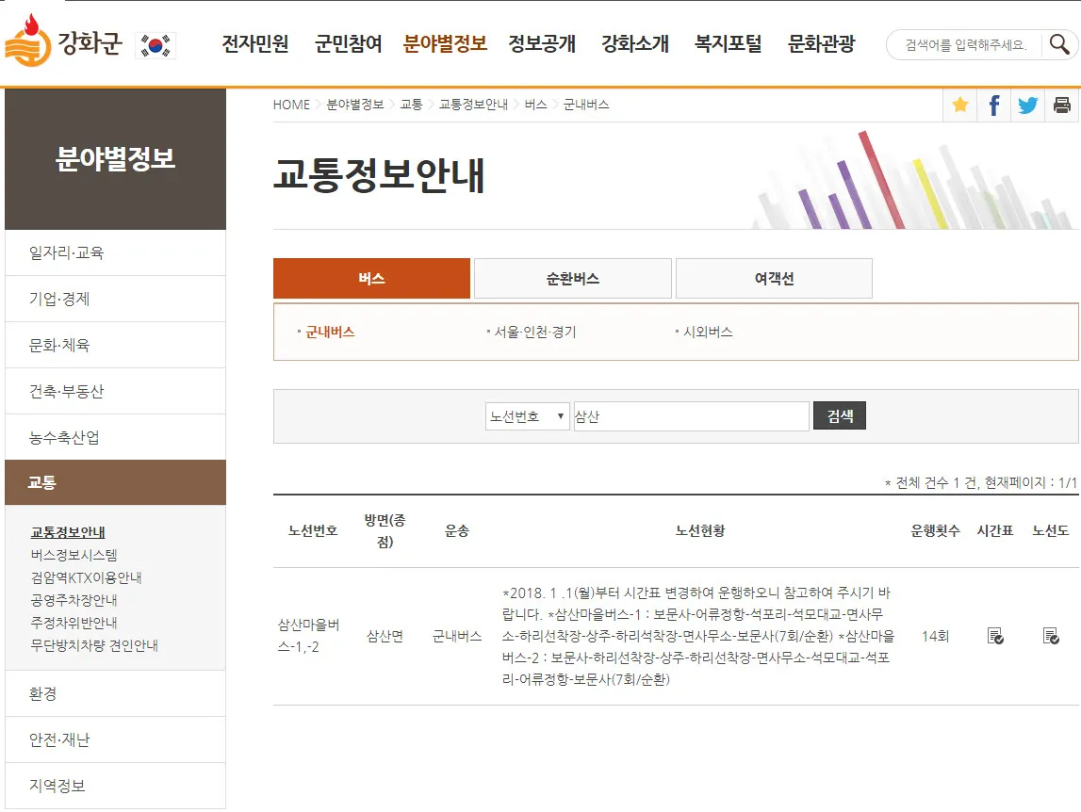
Task: Click the magnifier to run a search
Action: [x=1059, y=43]
